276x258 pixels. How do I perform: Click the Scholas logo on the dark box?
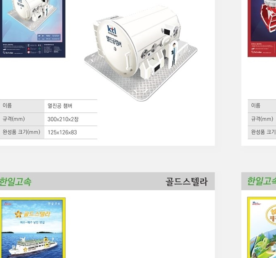(x=8, y=53)
